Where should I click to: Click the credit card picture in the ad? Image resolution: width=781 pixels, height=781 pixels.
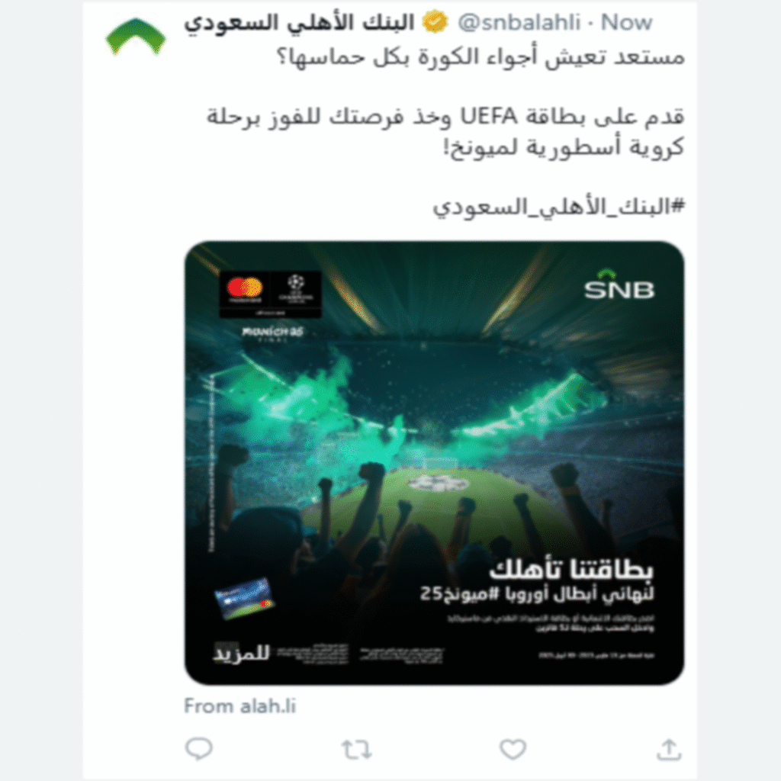[244, 598]
